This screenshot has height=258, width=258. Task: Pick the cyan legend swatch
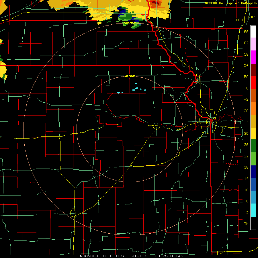pyautogui.click(x=253, y=210)
